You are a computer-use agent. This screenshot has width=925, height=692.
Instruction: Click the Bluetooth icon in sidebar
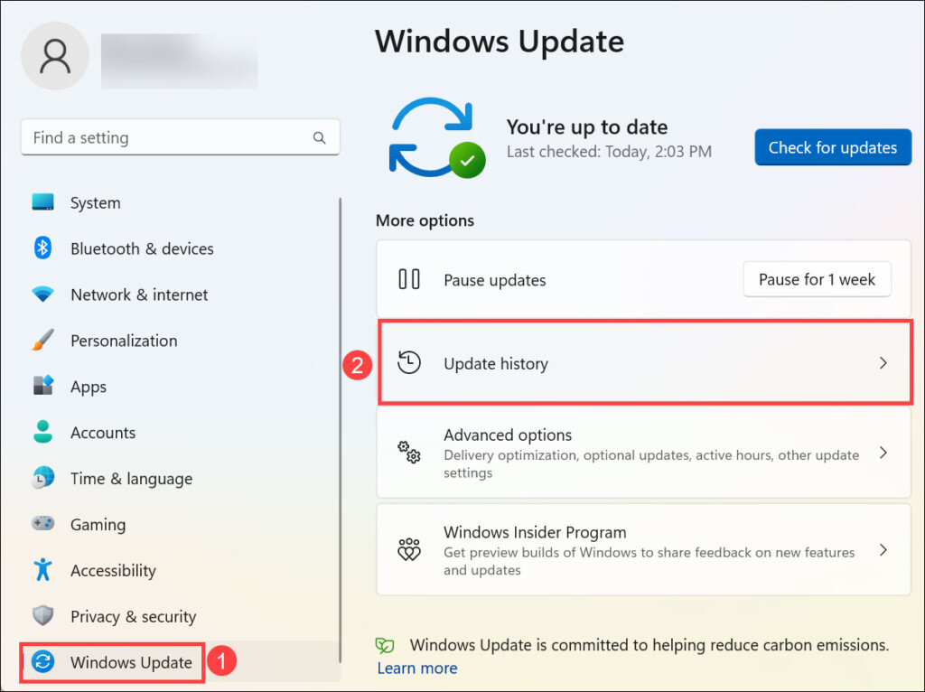click(x=42, y=248)
